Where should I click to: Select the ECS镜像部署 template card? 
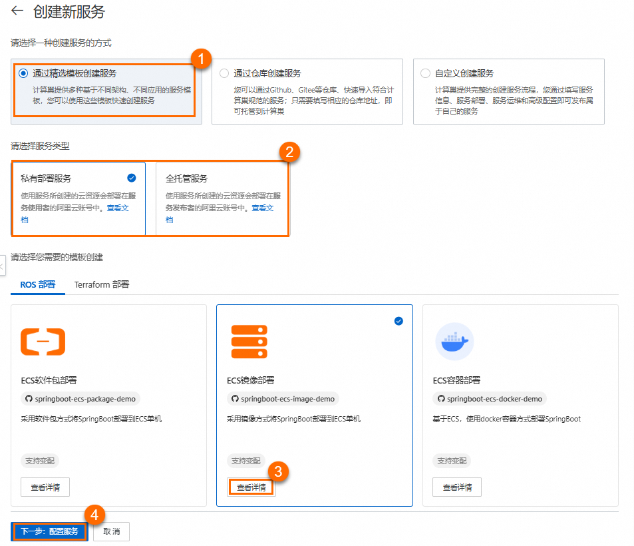point(315,405)
